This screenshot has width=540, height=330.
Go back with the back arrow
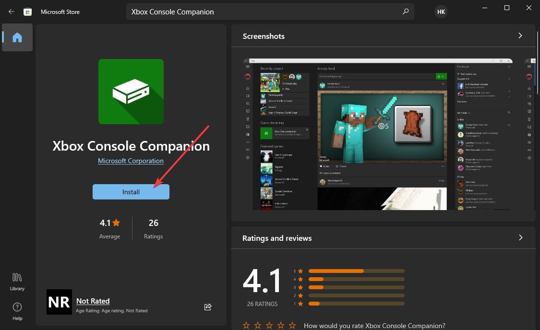tap(12, 12)
